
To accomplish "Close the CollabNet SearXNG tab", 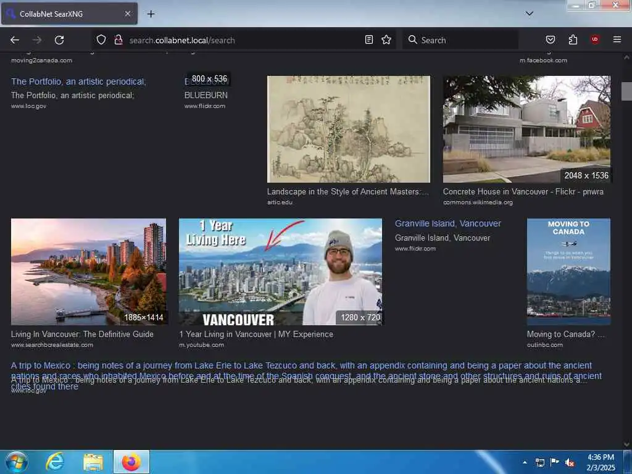I will pyautogui.click(x=127, y=14).
